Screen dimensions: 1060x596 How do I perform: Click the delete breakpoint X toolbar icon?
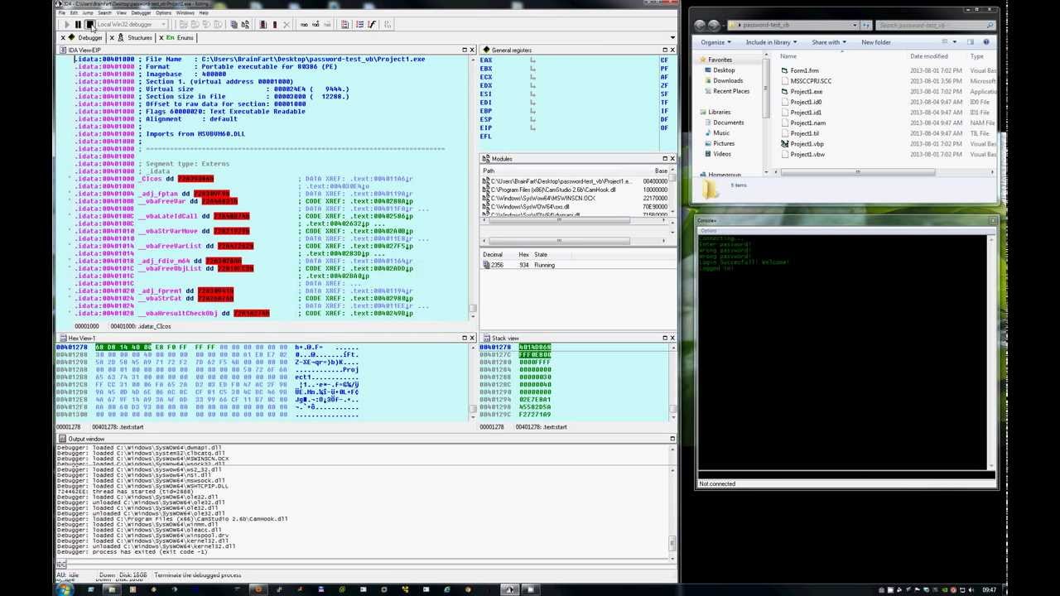click(287, 25)
